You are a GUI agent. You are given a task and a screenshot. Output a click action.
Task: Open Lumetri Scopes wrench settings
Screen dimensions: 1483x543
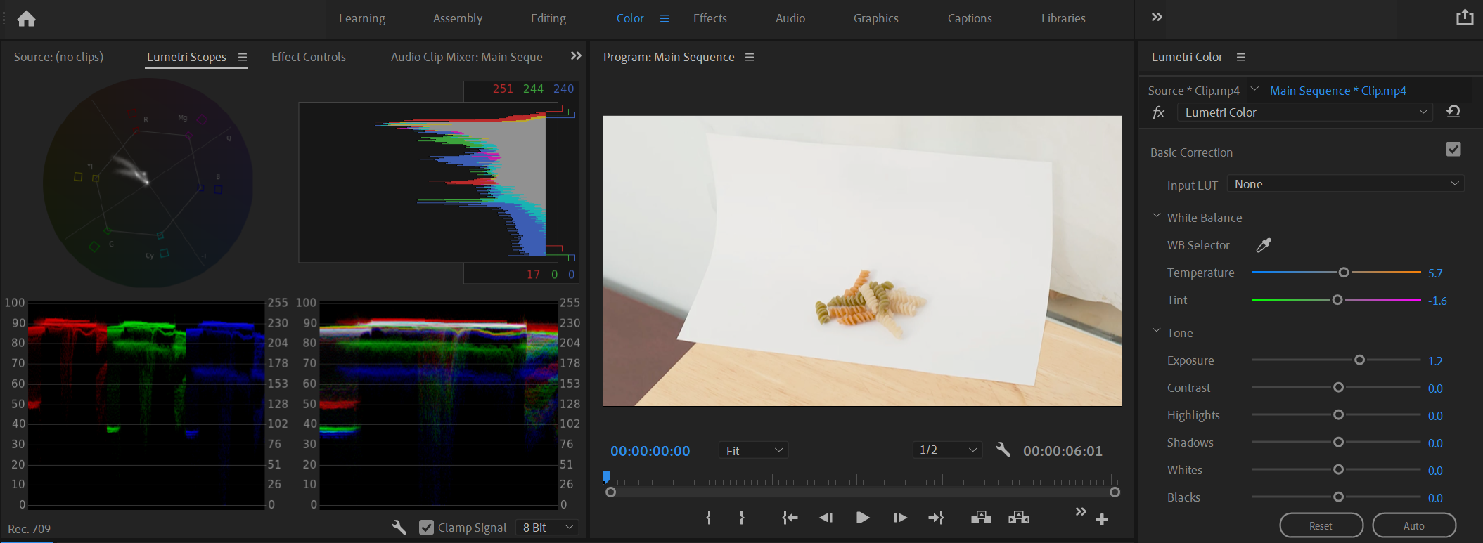click(399, 527)
